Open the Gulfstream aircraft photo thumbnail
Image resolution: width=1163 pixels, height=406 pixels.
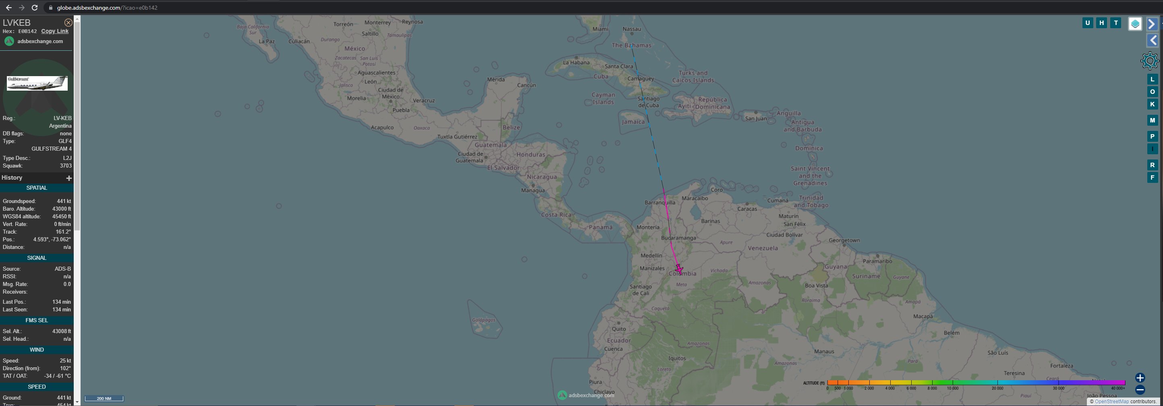click(37, 83)
